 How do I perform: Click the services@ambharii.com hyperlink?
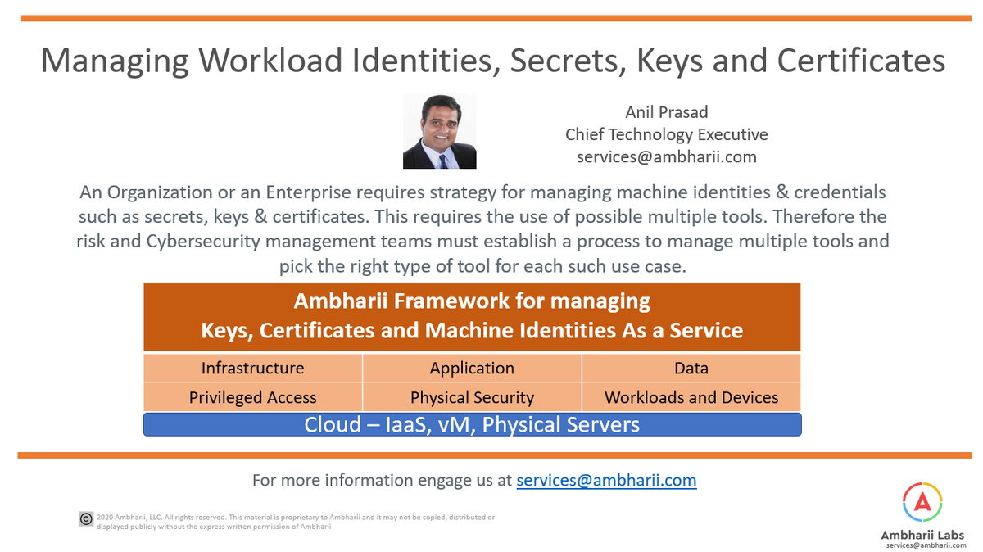(606, 480)
